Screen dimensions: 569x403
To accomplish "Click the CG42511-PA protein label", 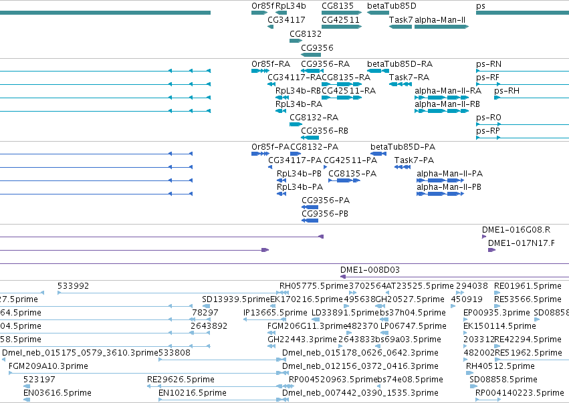I will 350,160.
